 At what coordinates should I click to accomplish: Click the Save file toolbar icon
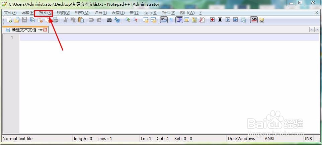click(24, 20)
